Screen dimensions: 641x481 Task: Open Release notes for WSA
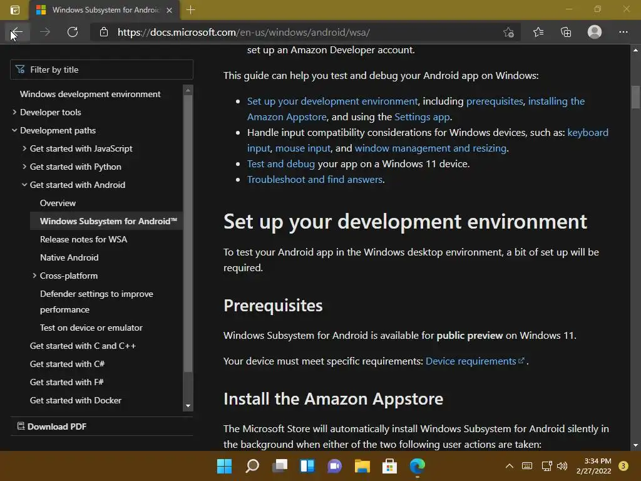click(83, 239)
